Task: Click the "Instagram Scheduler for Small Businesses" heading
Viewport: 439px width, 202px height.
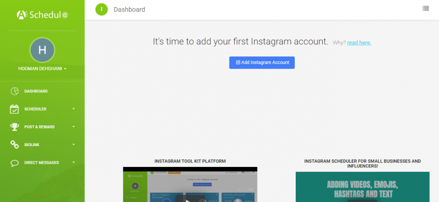Action: [362, 164]
